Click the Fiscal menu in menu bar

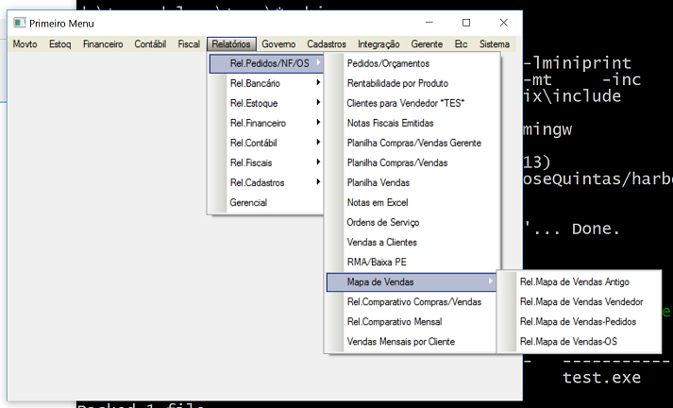click(x=189, y=43)
